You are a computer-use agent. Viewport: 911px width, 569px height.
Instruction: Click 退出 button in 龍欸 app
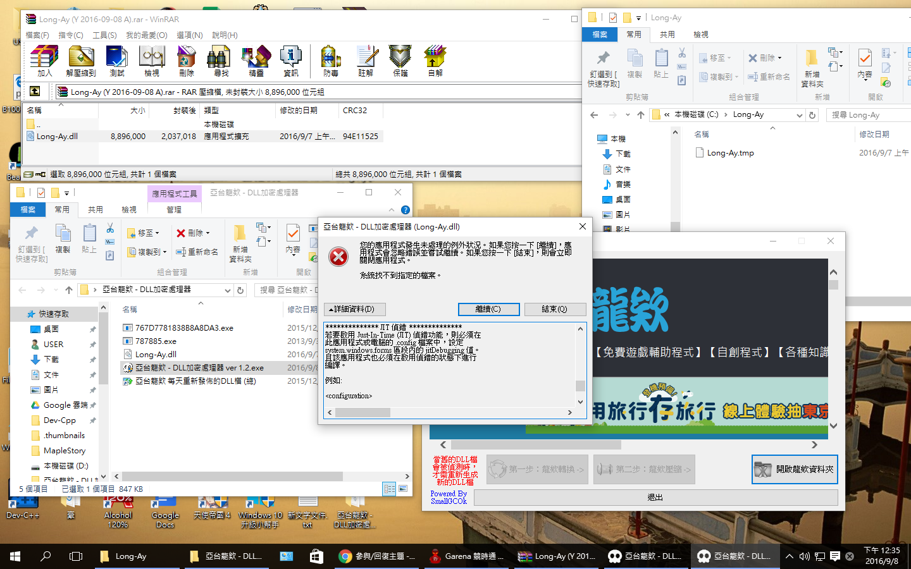pyautogui.click(x=655, y=498)
